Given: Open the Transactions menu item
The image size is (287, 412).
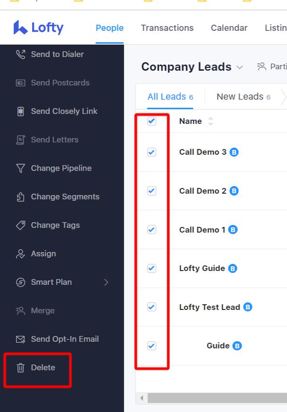Looking at the screenshot, I should click(167, 28).
